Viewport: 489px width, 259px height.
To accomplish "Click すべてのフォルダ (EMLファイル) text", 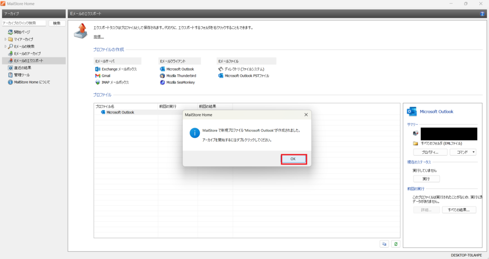I will pos(441,144).
